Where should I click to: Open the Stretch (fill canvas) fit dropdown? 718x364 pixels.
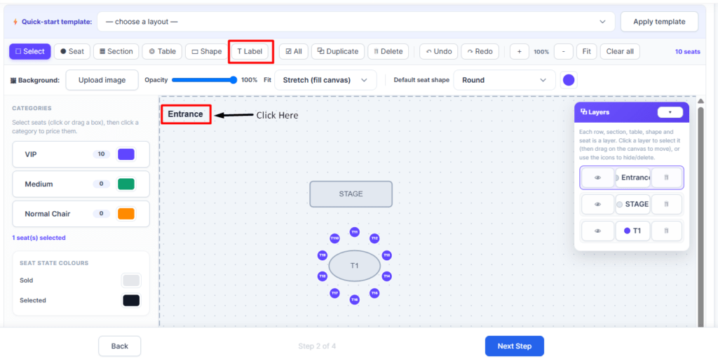coord(325,80)
